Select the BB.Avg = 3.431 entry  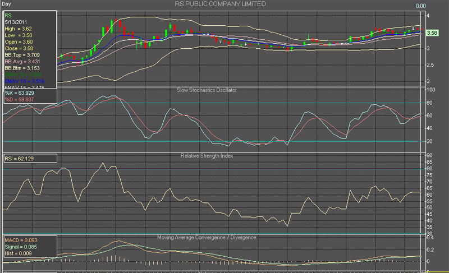(22, 62)
